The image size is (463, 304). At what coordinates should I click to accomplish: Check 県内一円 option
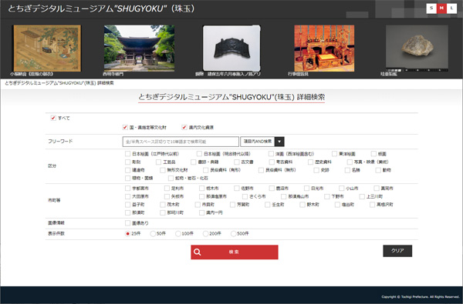click(x=201, y=212)
